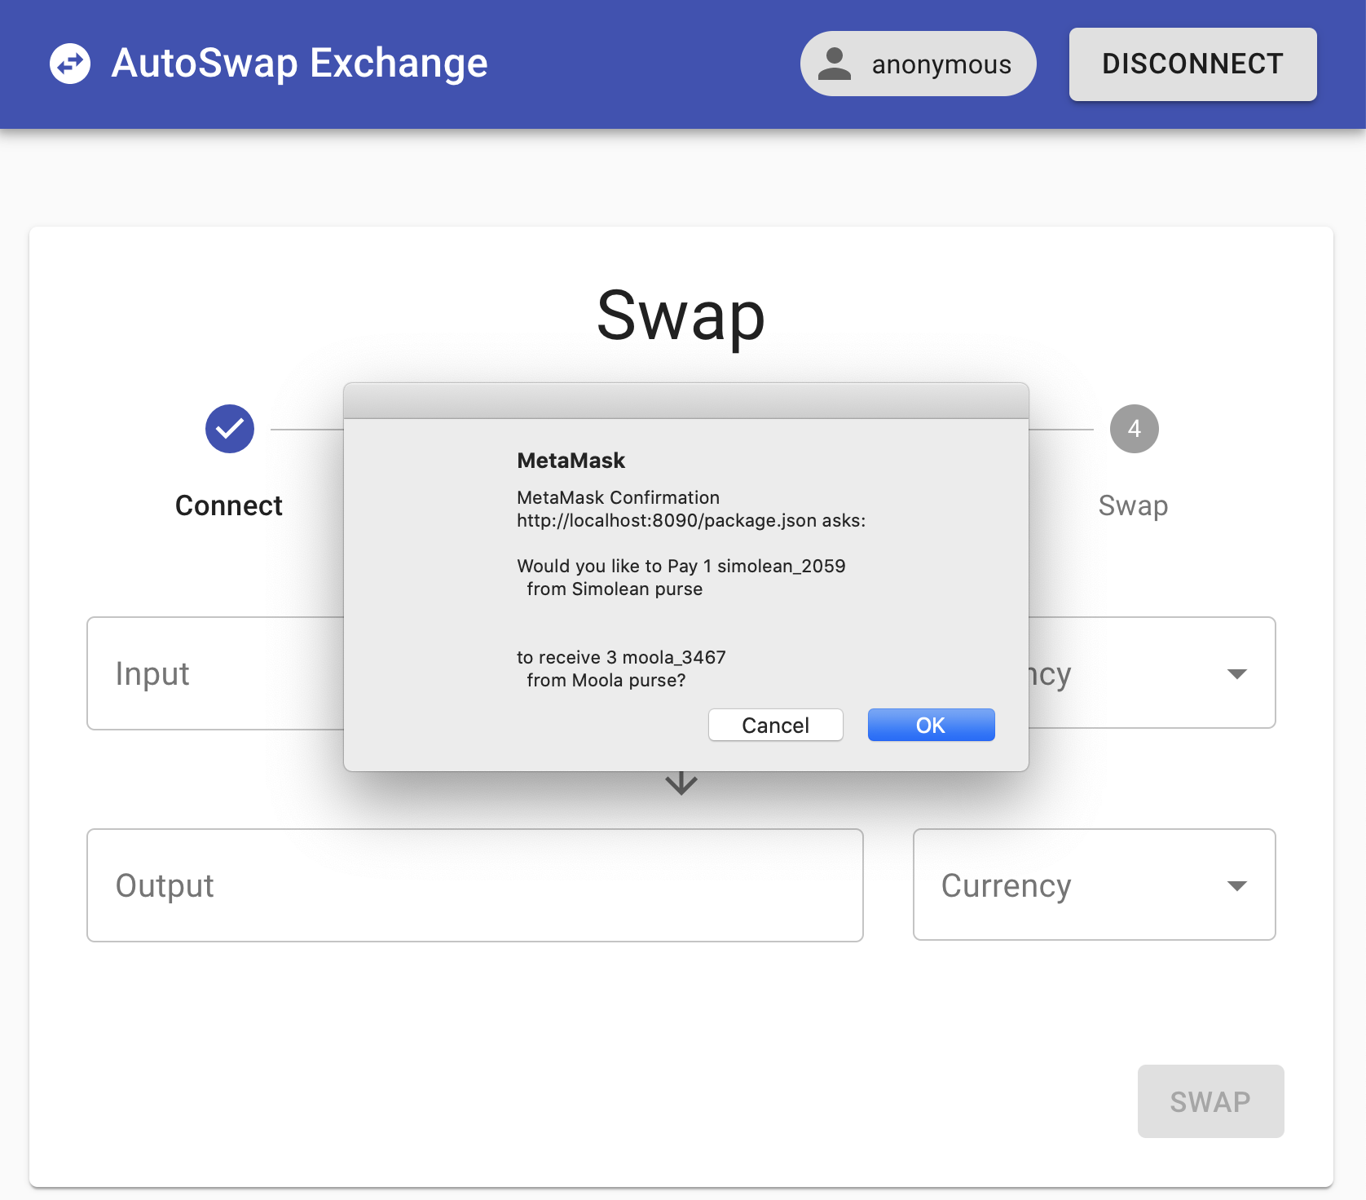Click the anonymous user chip
Screen dimensions: 1366x1200
coord(919,64)
